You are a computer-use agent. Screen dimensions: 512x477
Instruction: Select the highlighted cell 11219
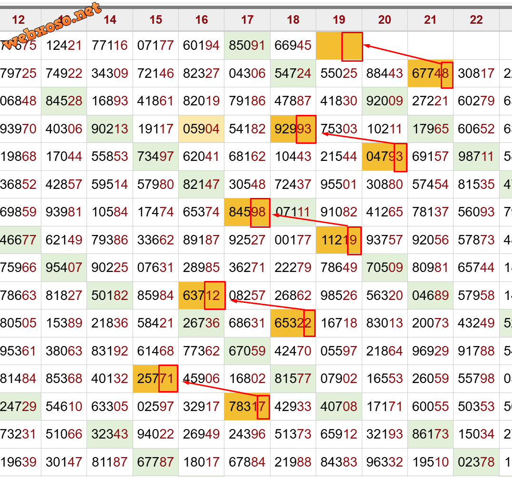[339, 240]
